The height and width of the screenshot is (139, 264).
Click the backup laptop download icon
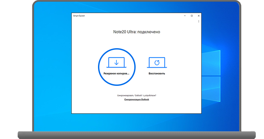(116, 62)
